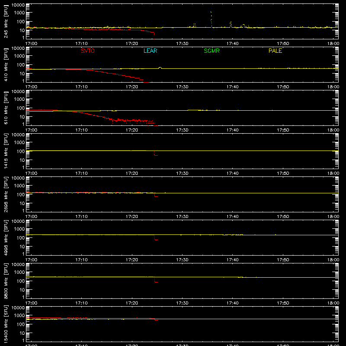Screen dimensions: 346x346
Task: Select the 410 MHz [SFU] axis title
Action: (x=6, y=64)
